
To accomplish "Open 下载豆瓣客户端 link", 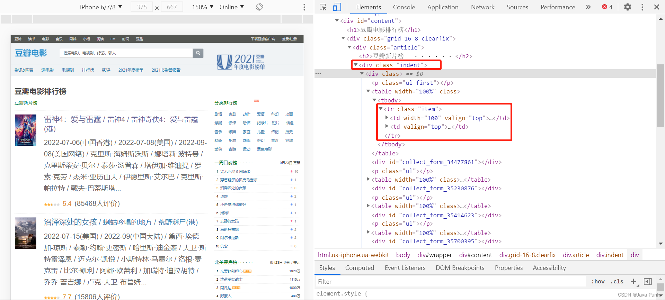I will pyautogui.click(x=263, y=39).
